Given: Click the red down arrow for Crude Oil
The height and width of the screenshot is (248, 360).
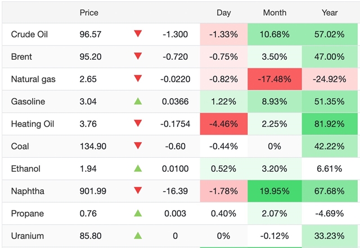Looking at the screenshot, I should 138,34.
